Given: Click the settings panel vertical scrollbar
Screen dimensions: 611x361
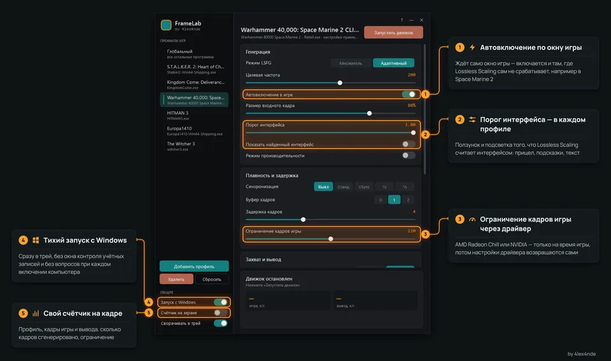Looking at the screenshot, I should 425,109.
